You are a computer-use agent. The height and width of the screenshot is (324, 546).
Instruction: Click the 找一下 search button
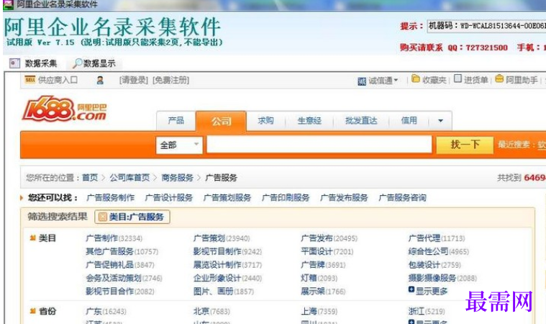(465, 145)
